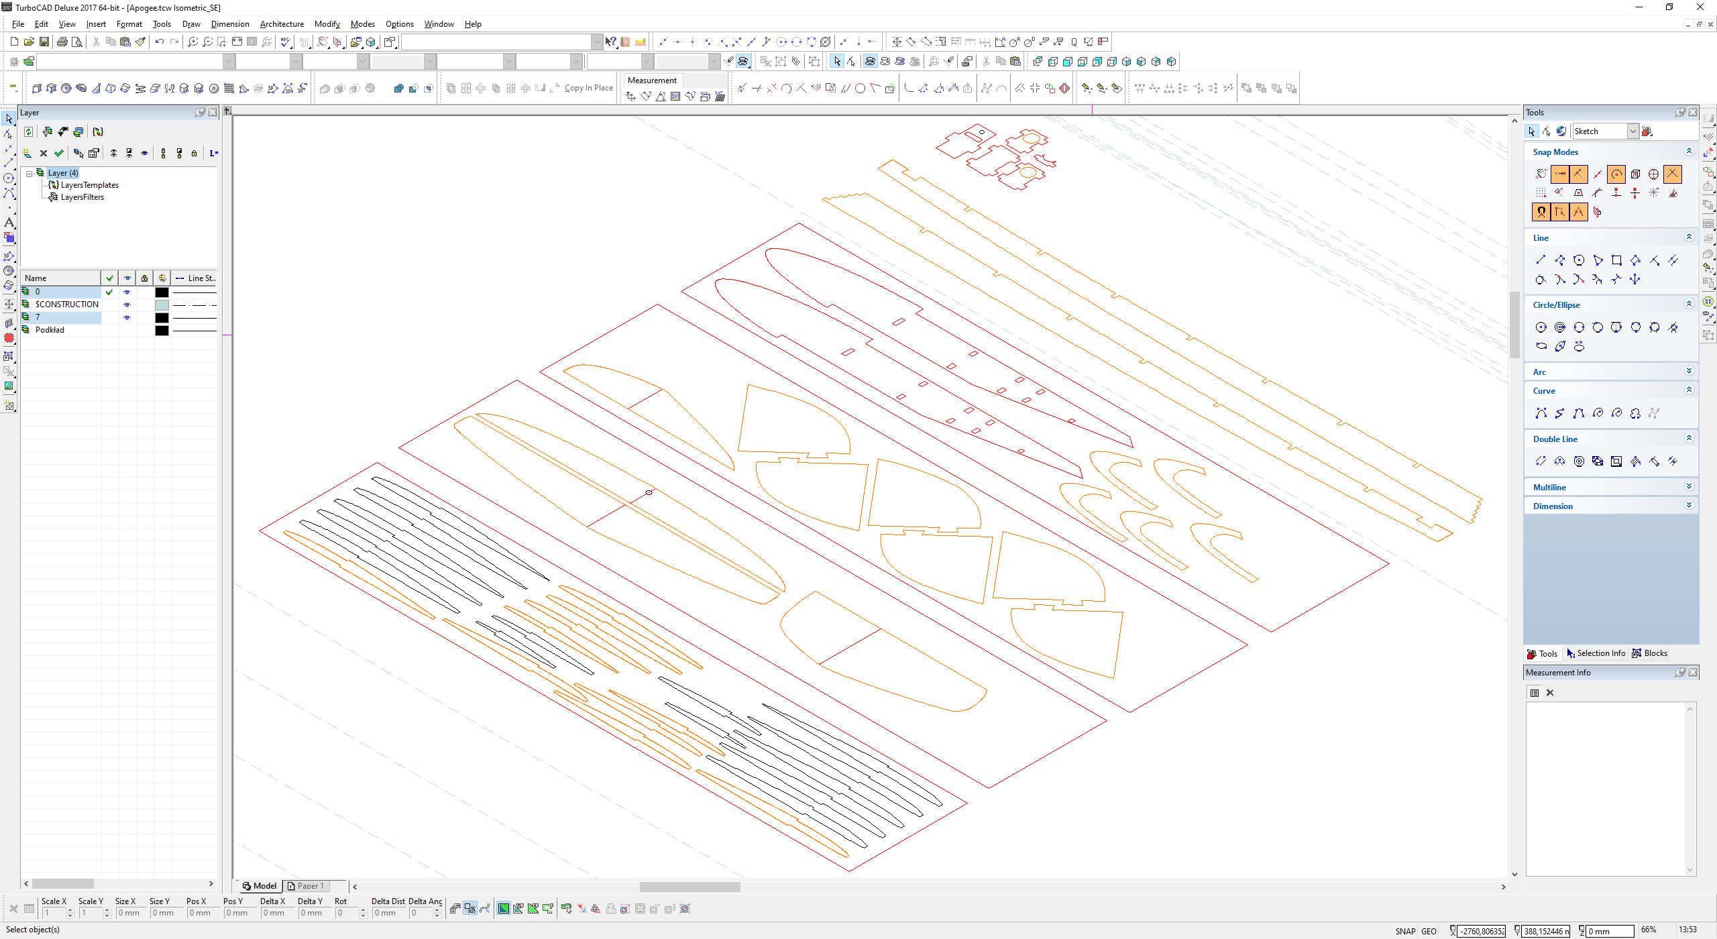Click the Copy In Place button

(x=588, y=88)
